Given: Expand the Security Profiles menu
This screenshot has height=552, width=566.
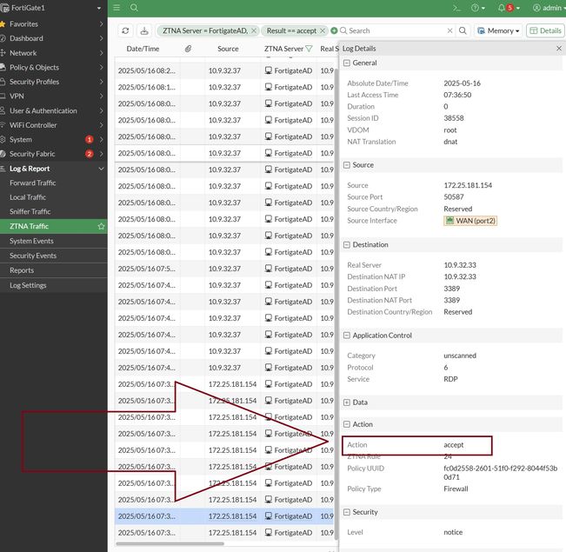Looking at the screenshot, I should coord(53,82).
